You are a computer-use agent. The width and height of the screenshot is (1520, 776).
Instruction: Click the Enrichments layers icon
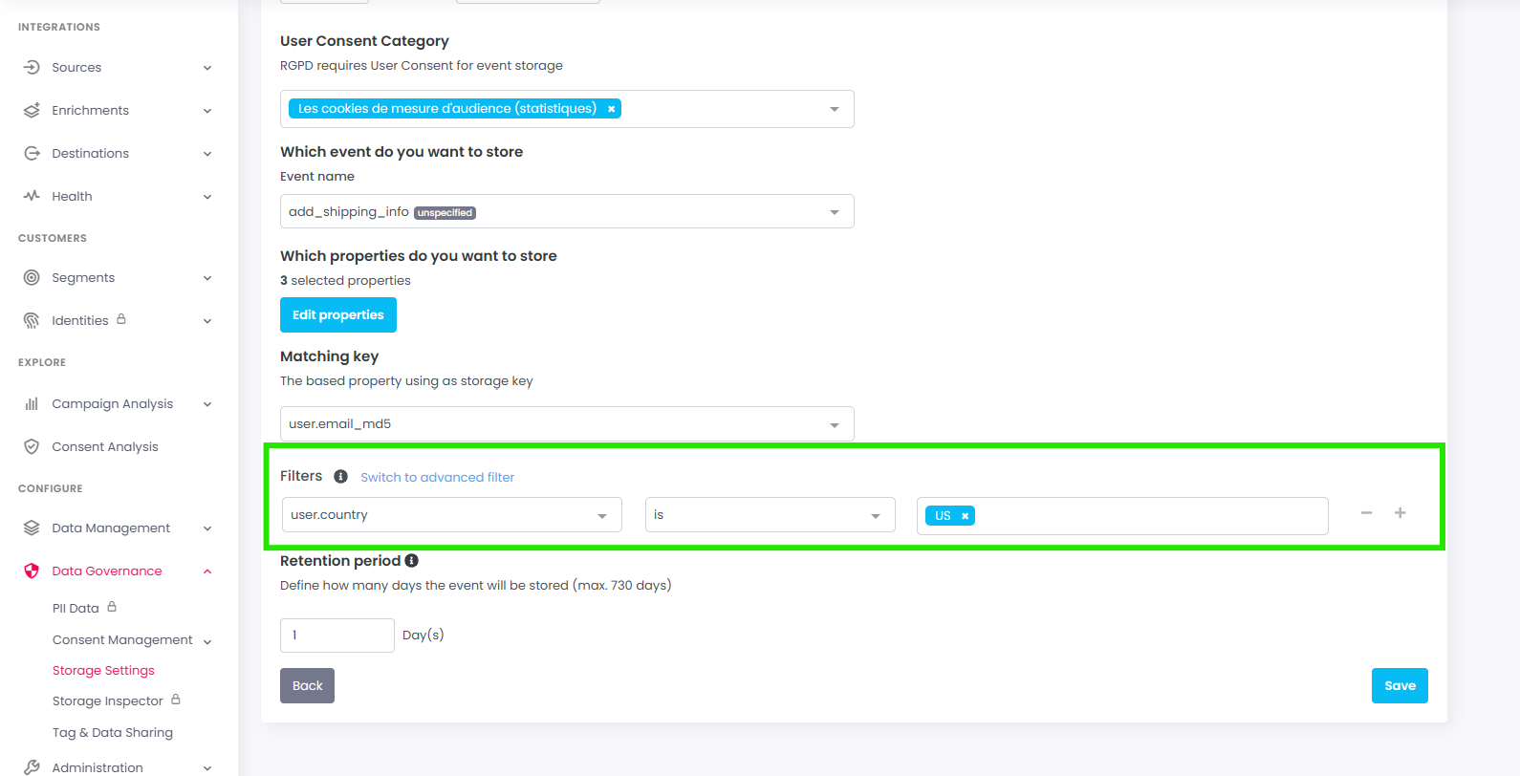pyautogui.click(x=32, y=110)
